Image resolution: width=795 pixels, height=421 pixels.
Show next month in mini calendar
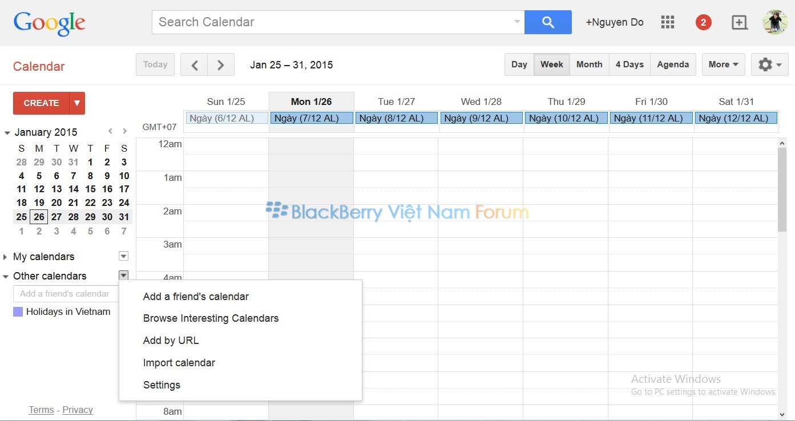pyautogui.click(x=124, y=131)
